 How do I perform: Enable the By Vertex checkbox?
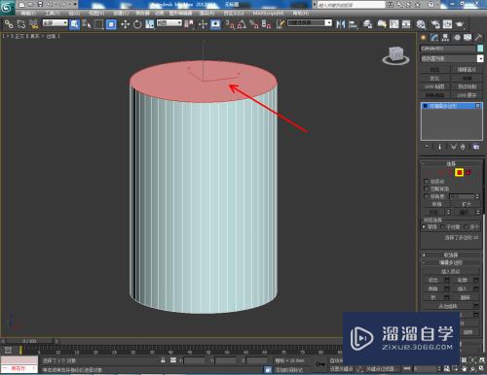tap(427, 181)
